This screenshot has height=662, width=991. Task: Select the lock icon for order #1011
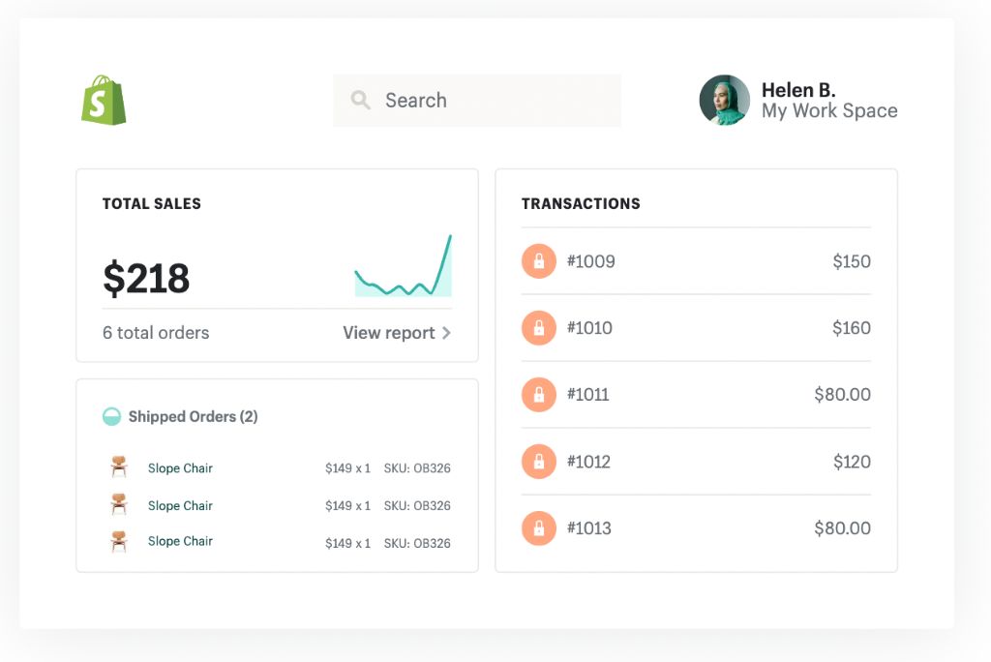pos(539,395)
